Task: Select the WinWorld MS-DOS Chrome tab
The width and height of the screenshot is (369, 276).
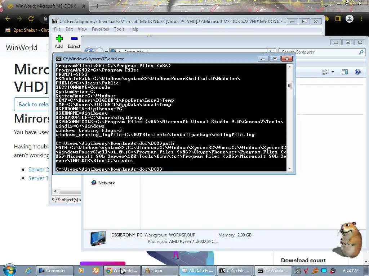Action: [x=46, y=6]
